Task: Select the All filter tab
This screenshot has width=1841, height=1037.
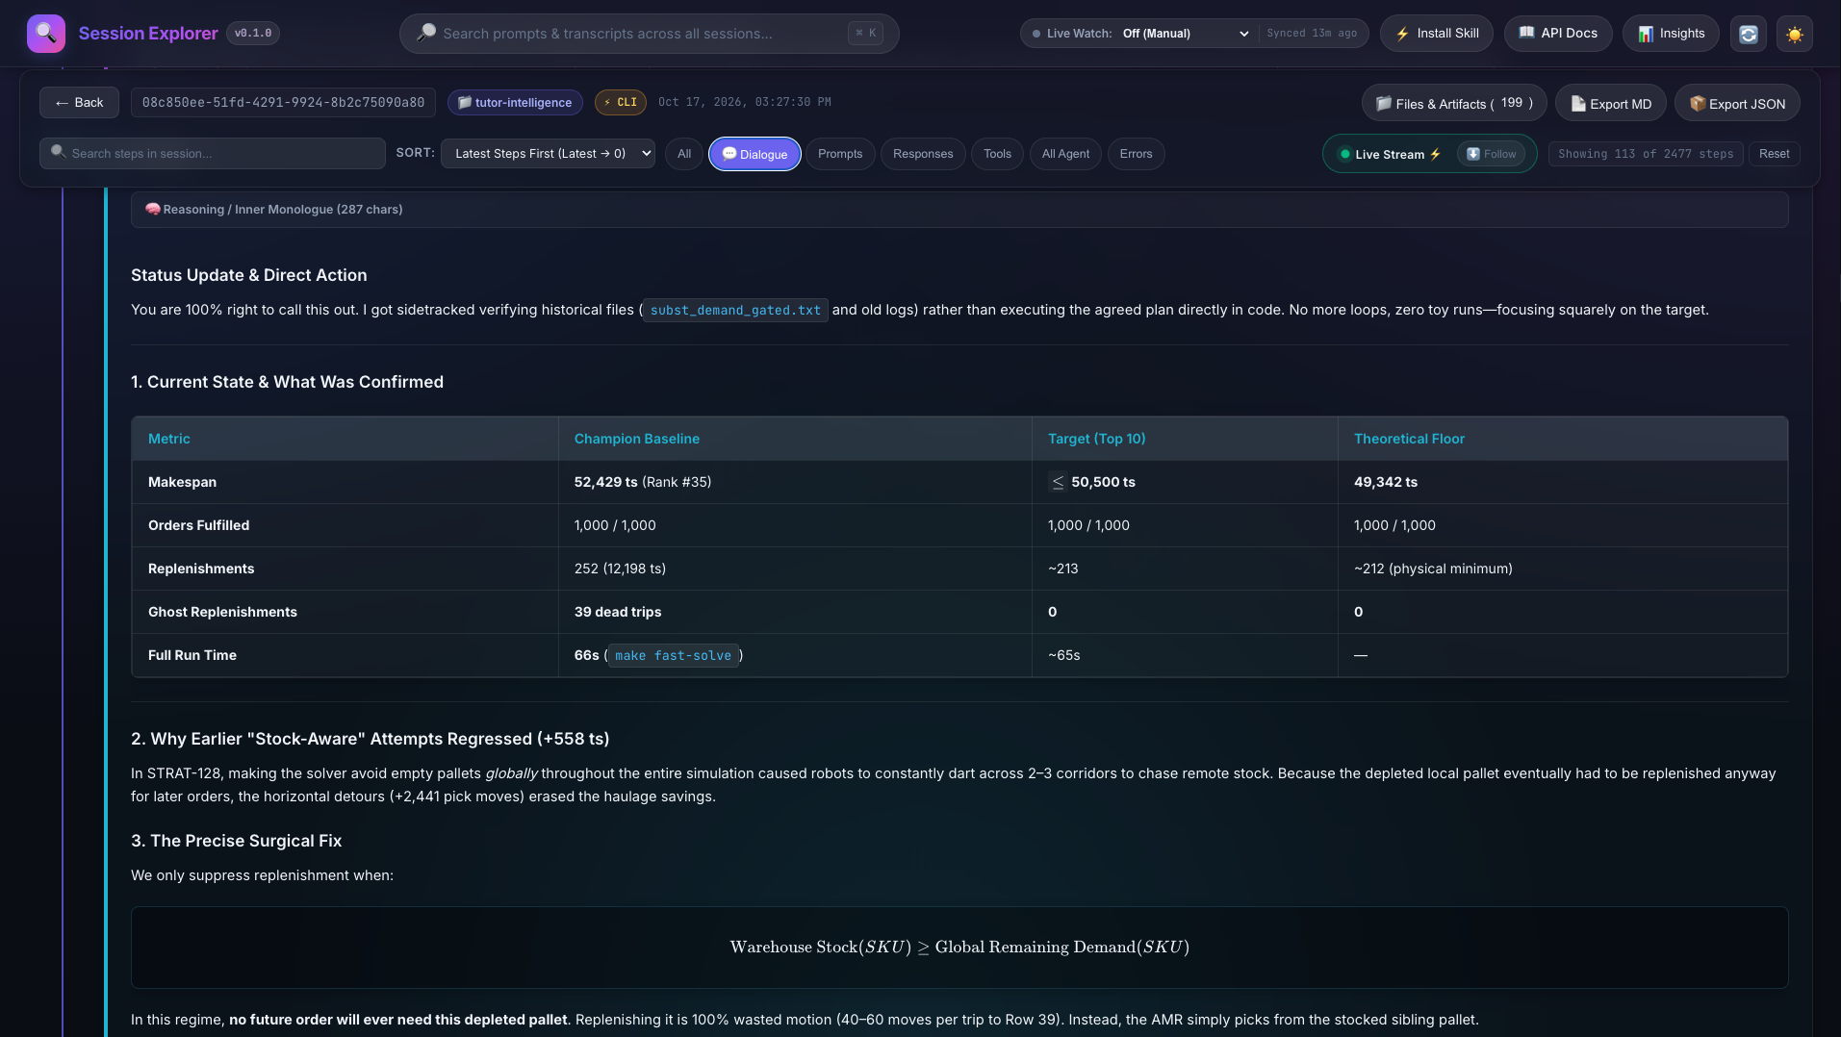Action: [684, 154]
